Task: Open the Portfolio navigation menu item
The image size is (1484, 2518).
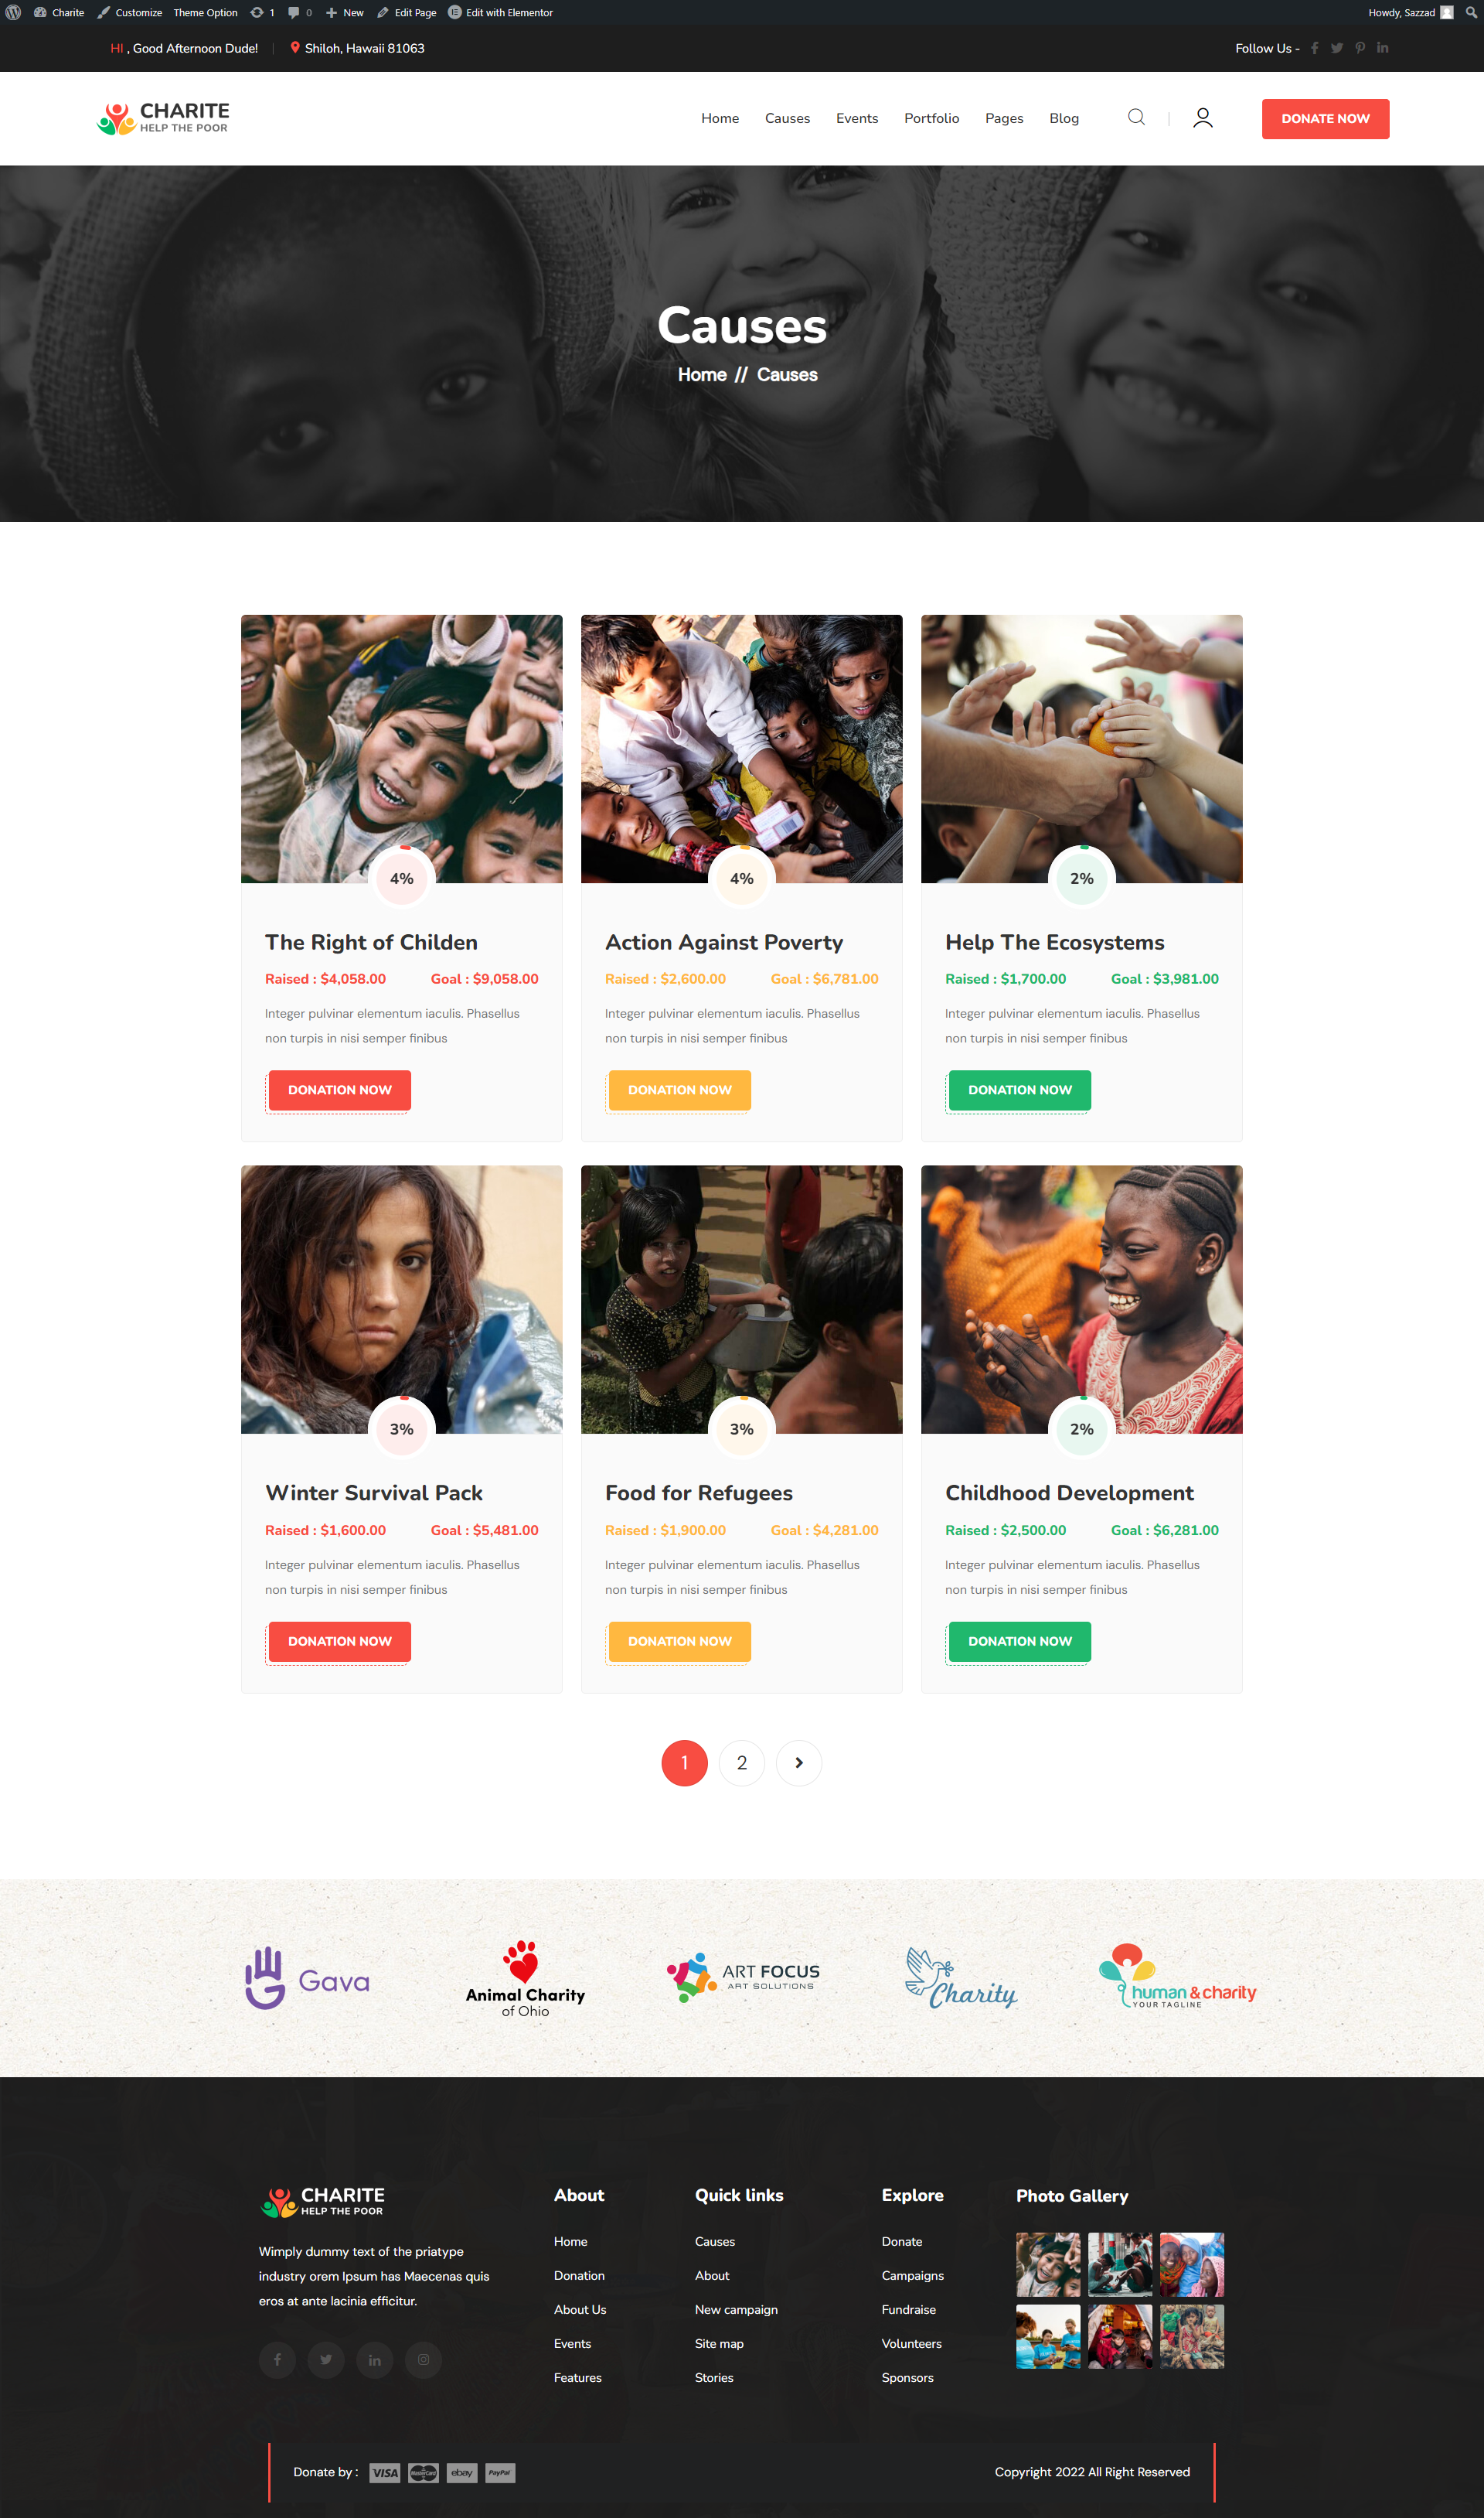Action: 931,118
